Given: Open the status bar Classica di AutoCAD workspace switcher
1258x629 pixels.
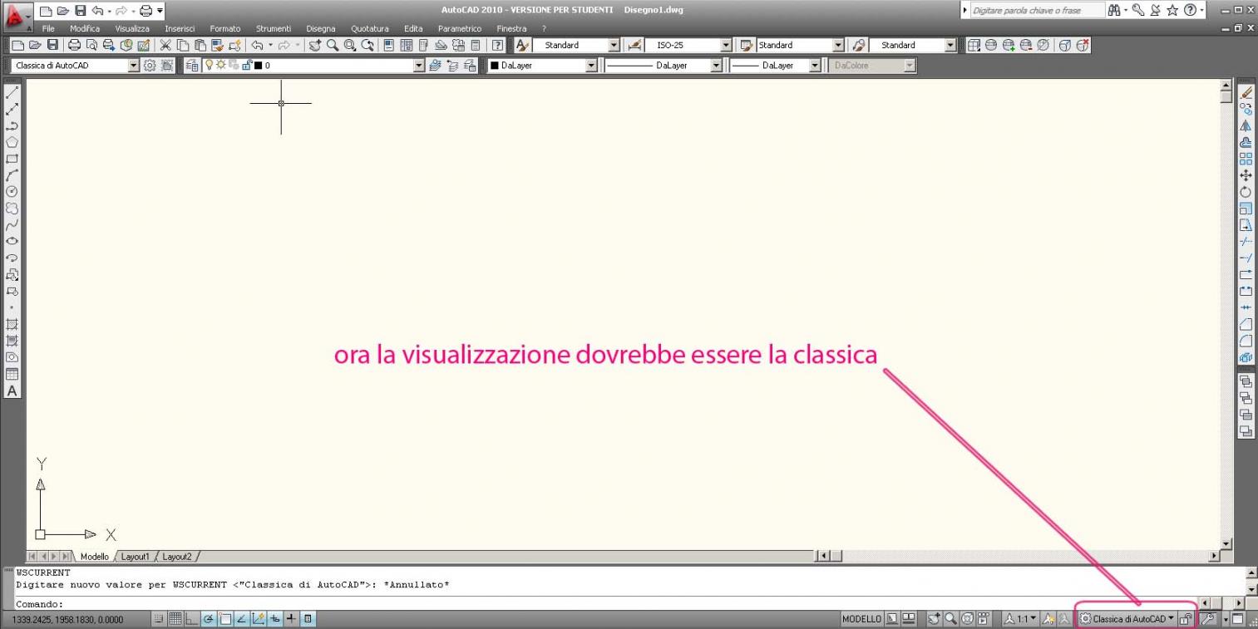Looking at the screenshot, I should 1127,619.
